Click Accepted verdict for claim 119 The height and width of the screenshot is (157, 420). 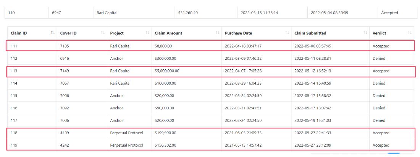[x=381, y=145]
